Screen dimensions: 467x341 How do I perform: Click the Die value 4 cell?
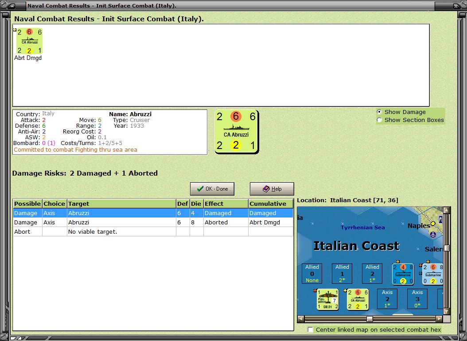(x=197, y=213)
